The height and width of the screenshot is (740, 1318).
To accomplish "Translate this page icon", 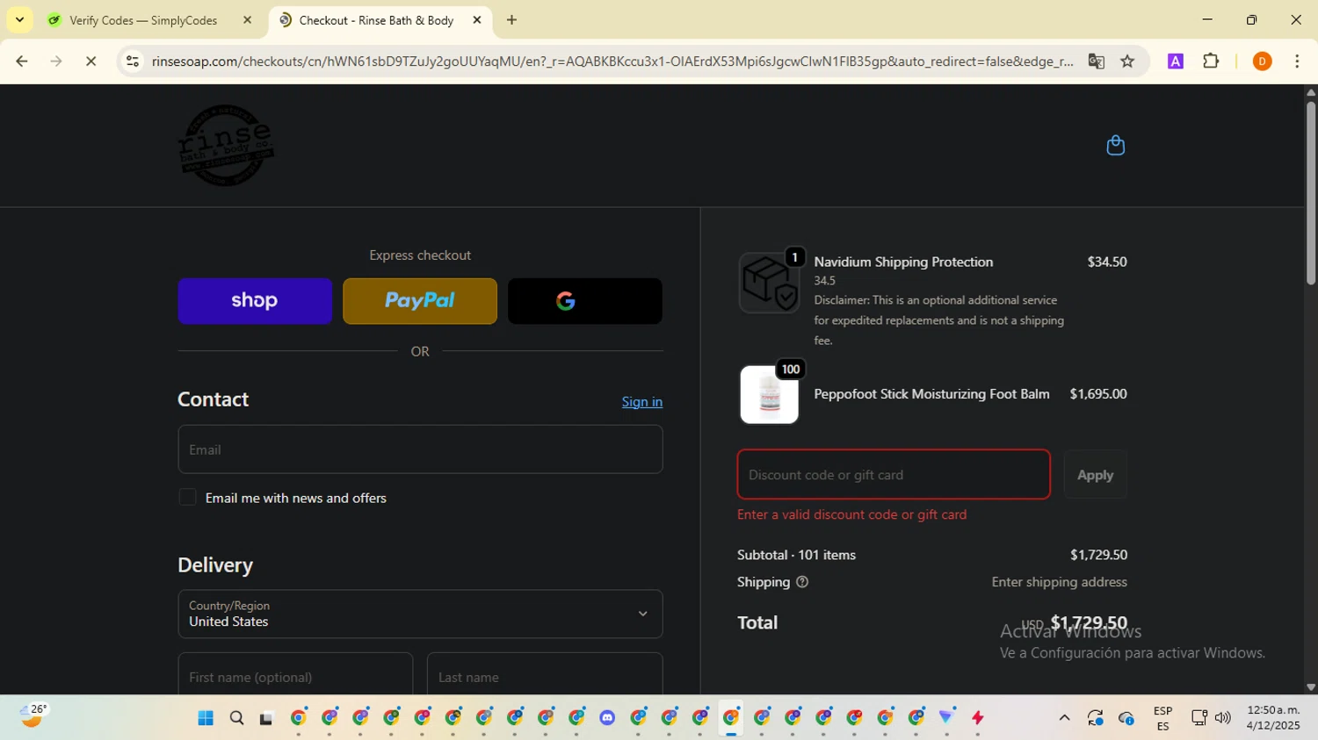I will click(x=1096, y=61).
